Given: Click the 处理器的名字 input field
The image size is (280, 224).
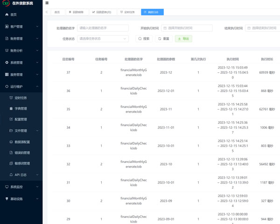Looking at the screenshot, I should 103,28.
